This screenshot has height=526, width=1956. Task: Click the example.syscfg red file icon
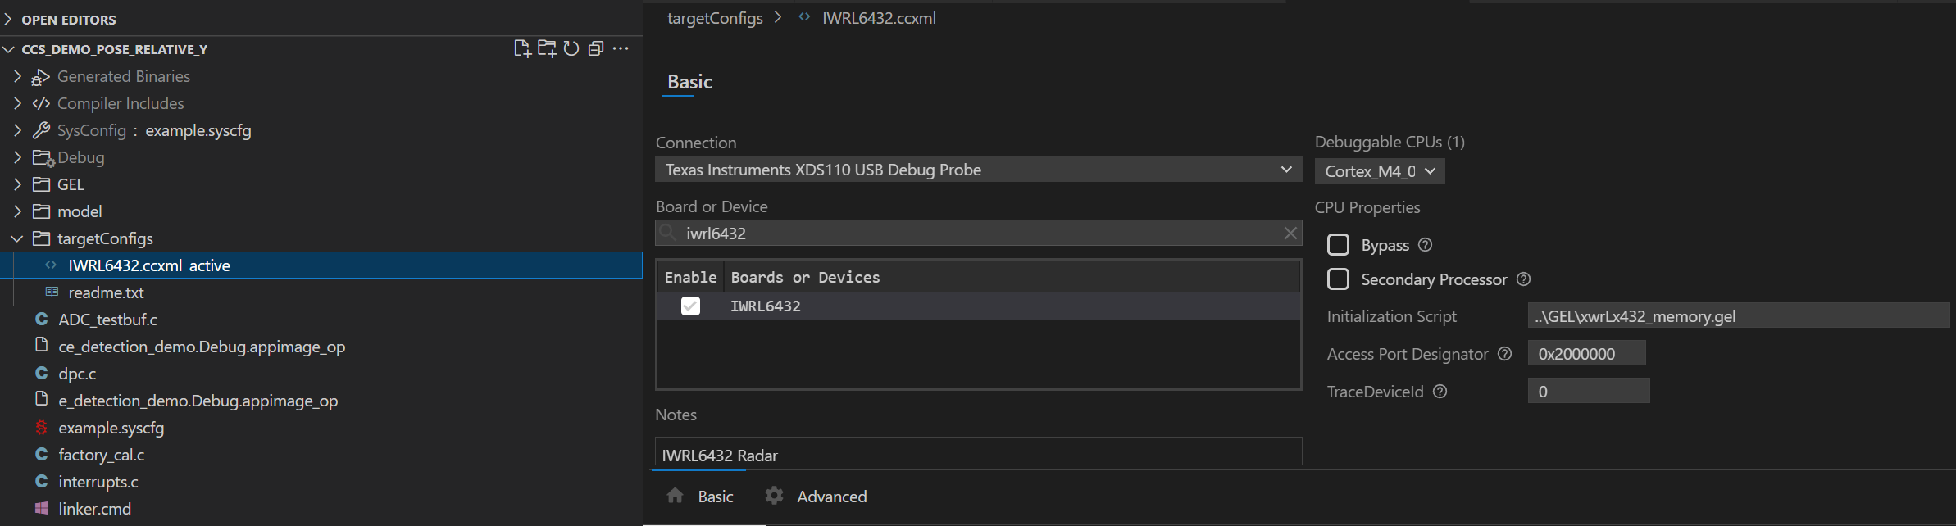[42, 427]
